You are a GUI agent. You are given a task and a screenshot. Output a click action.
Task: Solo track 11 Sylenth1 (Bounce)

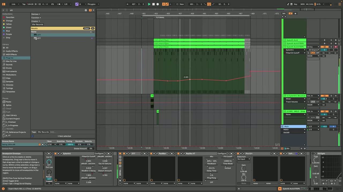pyautogui.click(x=331, y=96)
